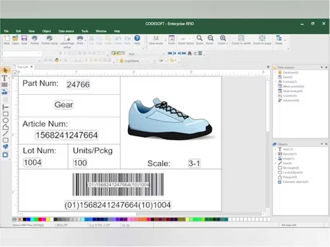The image size is (330, 247).
Task: Click the Form icon in toolbar
Action: (172, 38)
